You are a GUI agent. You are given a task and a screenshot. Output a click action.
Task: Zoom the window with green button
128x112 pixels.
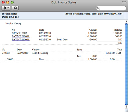tap(12, 2)
